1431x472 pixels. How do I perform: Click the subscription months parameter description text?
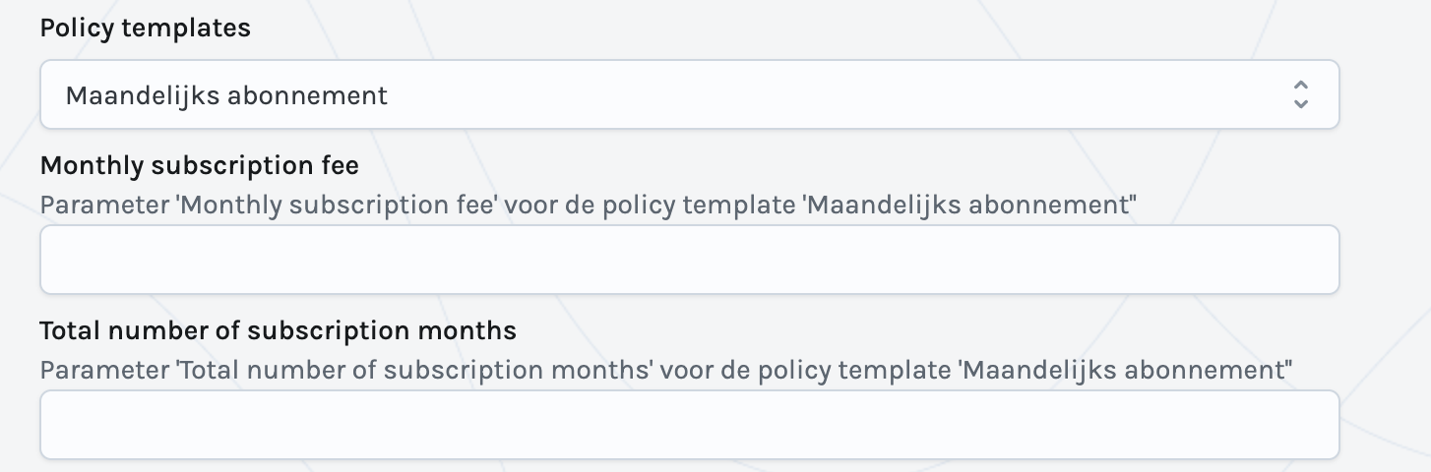665,370
